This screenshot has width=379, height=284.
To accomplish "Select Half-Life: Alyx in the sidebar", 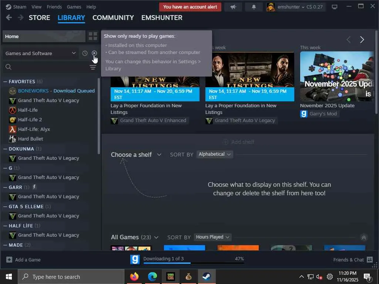I will coord(34,129).
